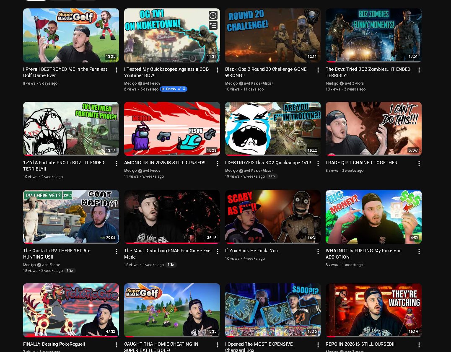Switch to the middle filter chip
The image size is (451, 352).
click(x=60, y=0)
